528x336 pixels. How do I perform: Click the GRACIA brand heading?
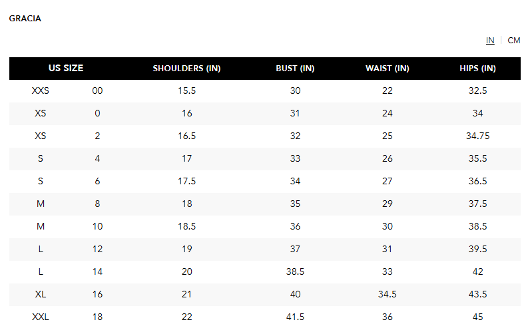25,19
